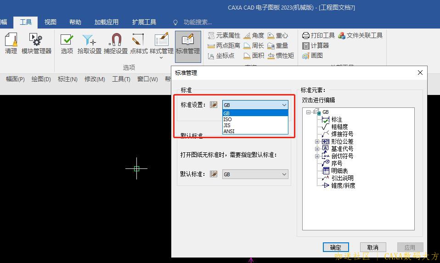Query 重量 weight

coord(278,45)
